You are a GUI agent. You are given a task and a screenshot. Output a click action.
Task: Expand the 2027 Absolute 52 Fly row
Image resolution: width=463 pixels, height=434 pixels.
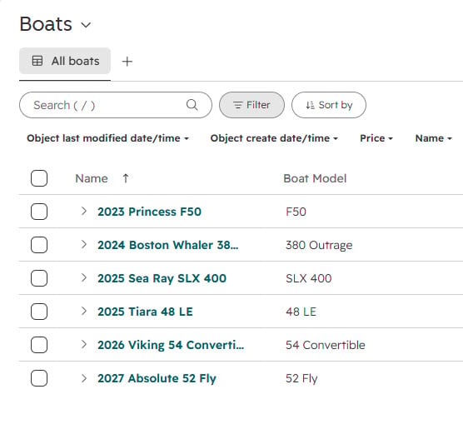pyautogui.click(x=84, y=378)
